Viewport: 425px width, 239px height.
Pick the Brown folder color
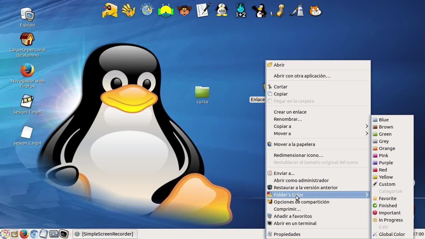[x=392, y=127]
